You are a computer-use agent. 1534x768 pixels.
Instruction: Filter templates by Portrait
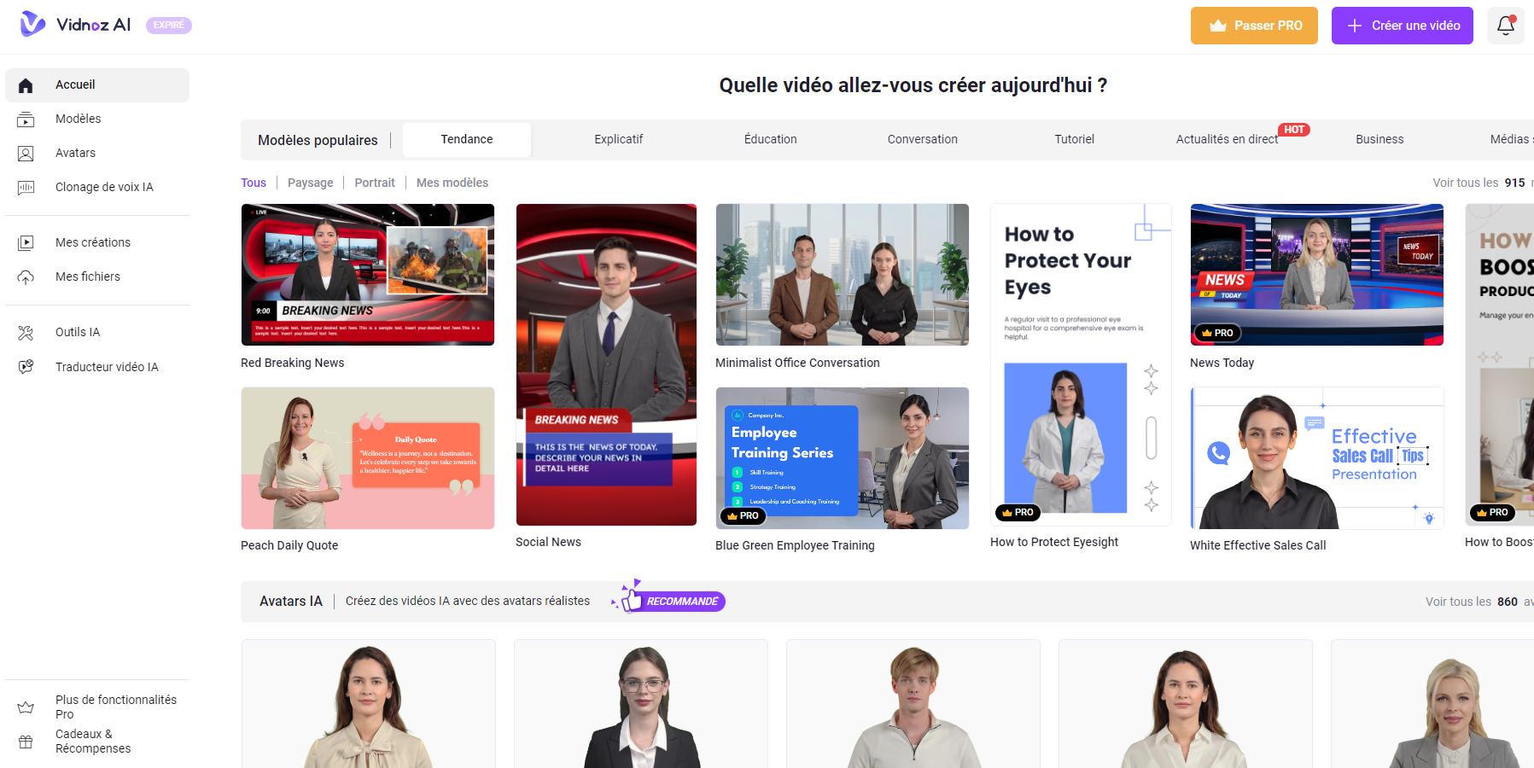point(375,183)
